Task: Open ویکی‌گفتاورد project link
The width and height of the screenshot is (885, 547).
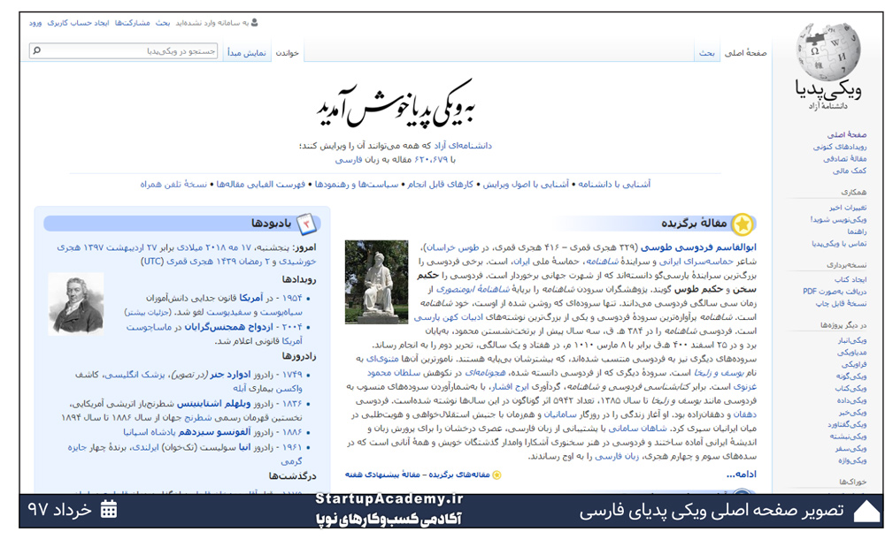Action: (847, 425)
